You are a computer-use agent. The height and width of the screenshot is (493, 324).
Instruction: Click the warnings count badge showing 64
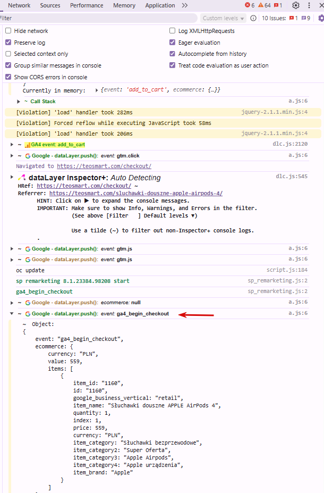click(265, 5)
